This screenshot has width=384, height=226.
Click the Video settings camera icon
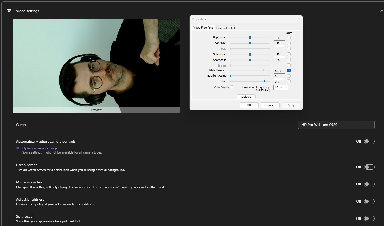[9, 11]
